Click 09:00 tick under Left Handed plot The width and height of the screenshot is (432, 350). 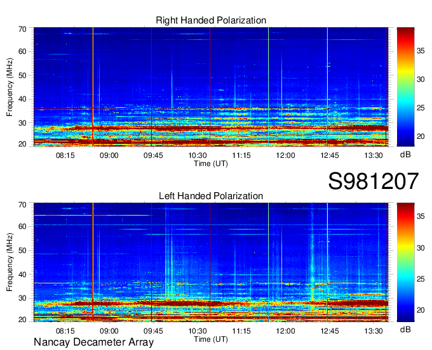pyautogui.click(x=109, y=331)
